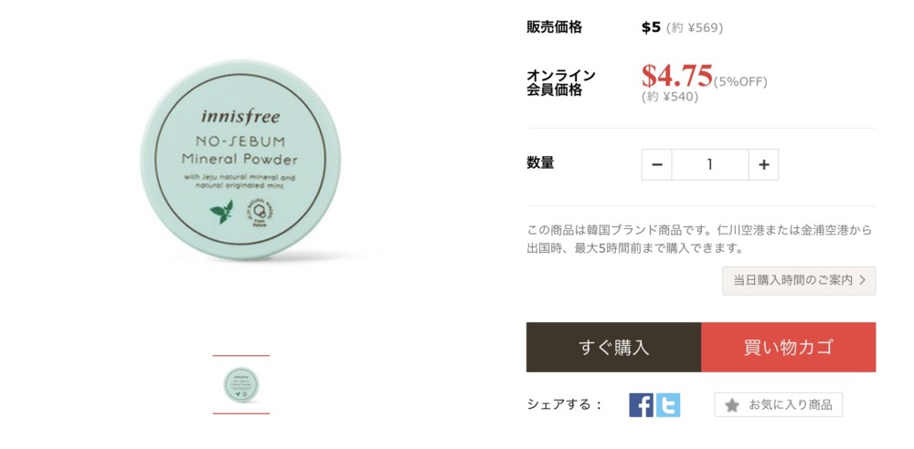Click the $5 regular sale price
Image resolution: width=914 pixels, height=449 pixels.
651,27
